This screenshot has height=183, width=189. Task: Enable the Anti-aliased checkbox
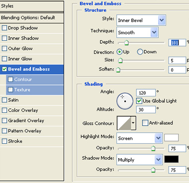click(145, 123)
